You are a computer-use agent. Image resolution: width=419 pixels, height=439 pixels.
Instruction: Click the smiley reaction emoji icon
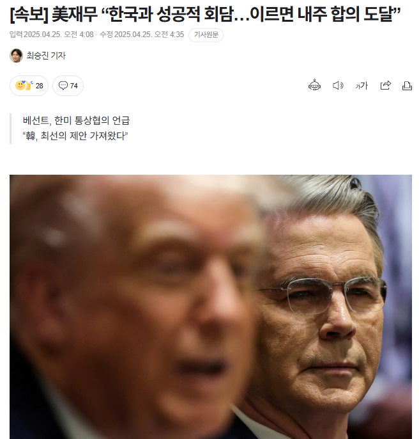click(24, 85)
